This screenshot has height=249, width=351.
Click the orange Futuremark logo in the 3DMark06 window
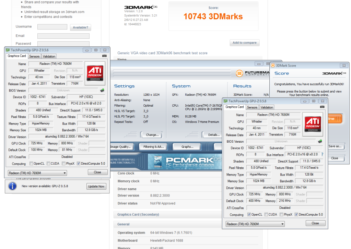(x=239, y=73)
